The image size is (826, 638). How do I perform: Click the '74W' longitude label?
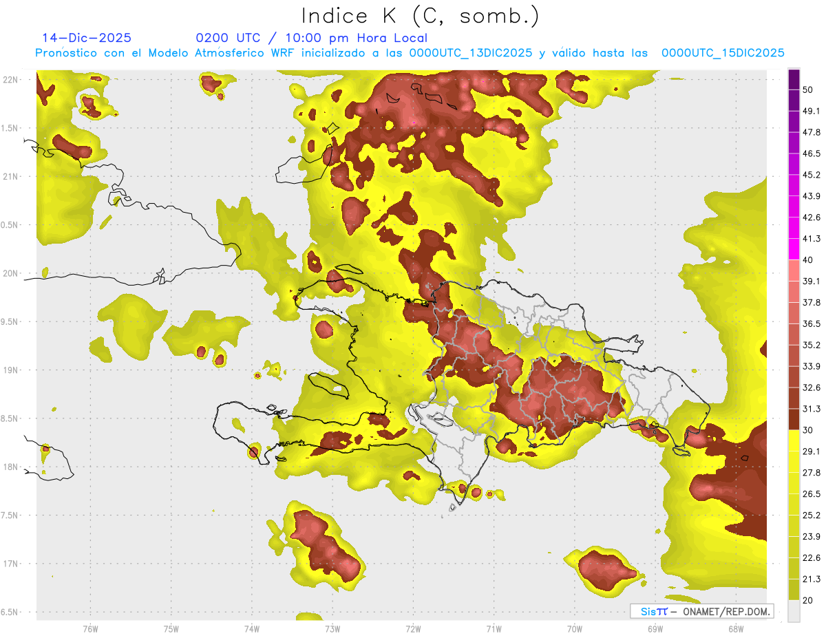252,629
